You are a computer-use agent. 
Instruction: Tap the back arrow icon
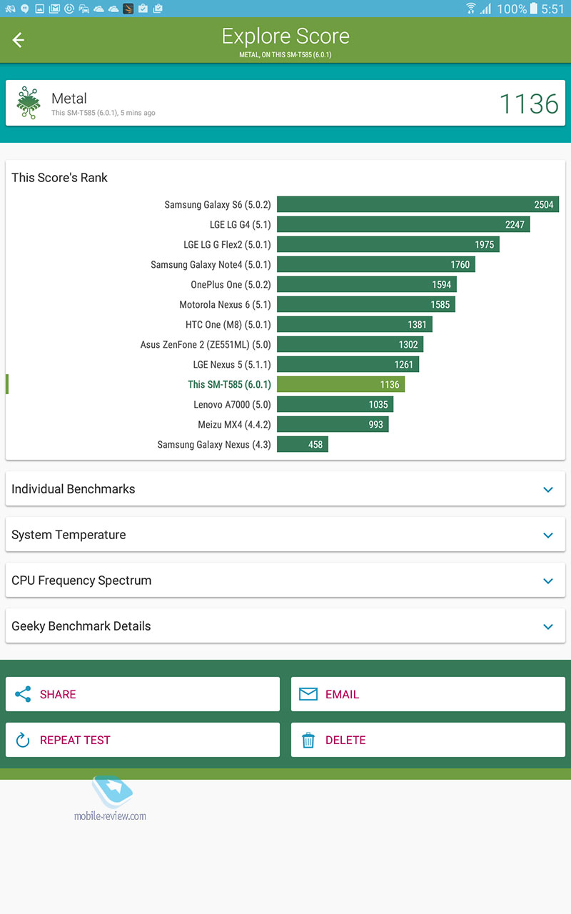(19, 40)
